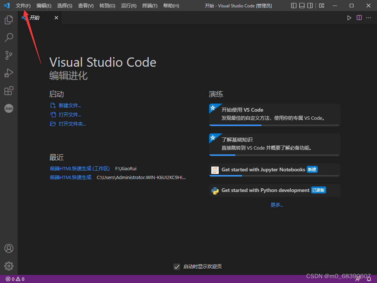Toggle primary side bar layout icon
377x283 pixels.
tap(293, 6)
